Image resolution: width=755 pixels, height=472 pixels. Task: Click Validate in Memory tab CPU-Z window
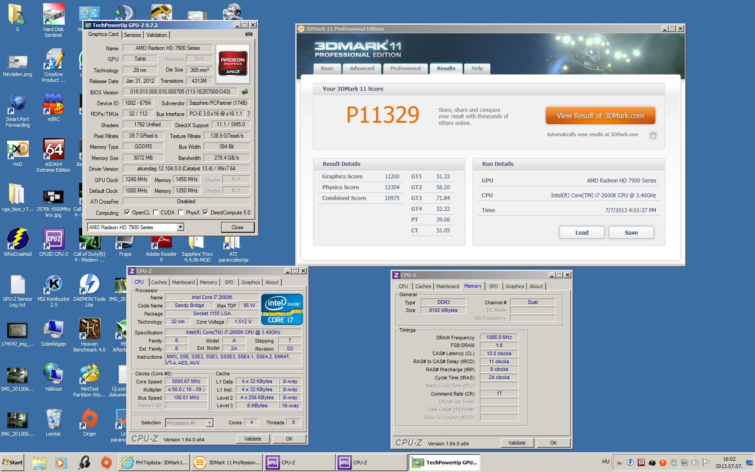(x=517, y=443)
